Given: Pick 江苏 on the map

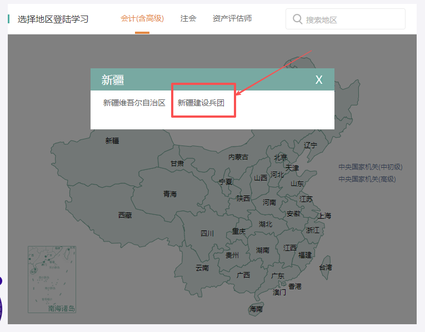Looking at the screenshot, I should point(306,199).
